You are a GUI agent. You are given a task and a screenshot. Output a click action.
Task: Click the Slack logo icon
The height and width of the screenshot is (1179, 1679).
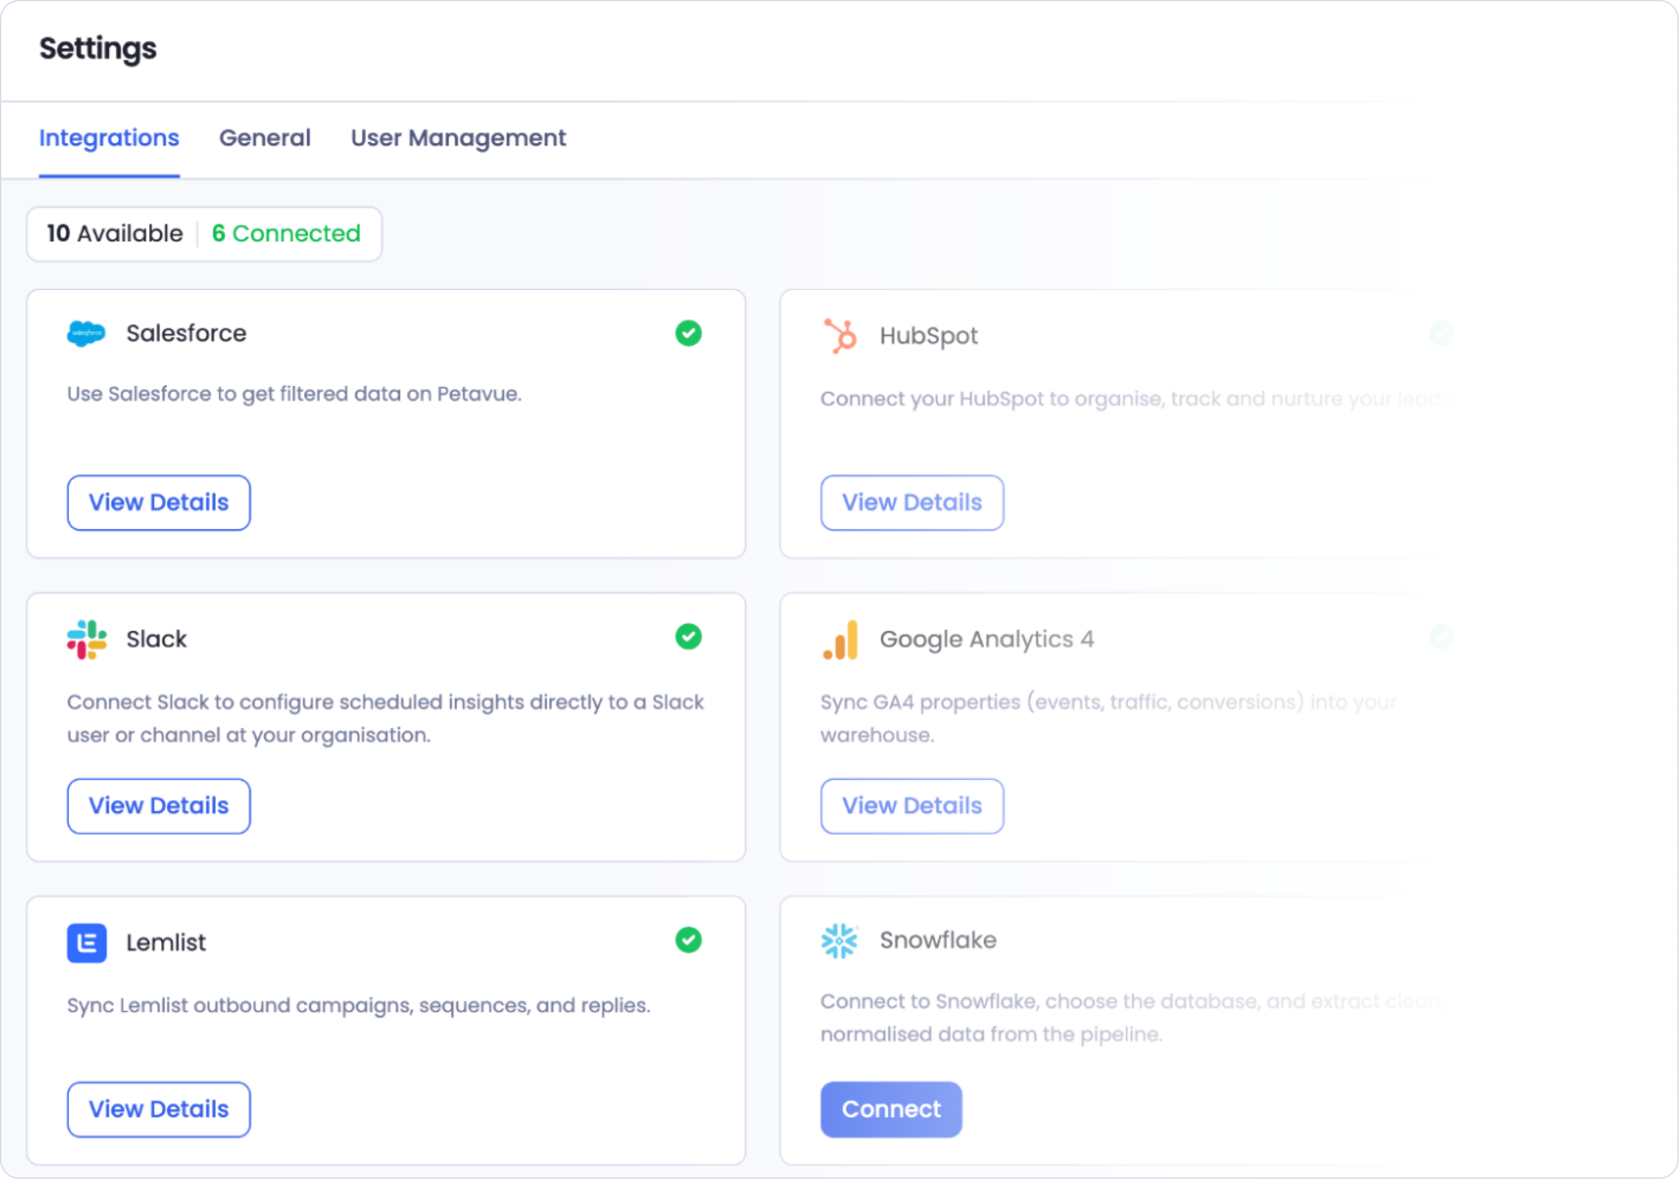(x=87, y=639)
